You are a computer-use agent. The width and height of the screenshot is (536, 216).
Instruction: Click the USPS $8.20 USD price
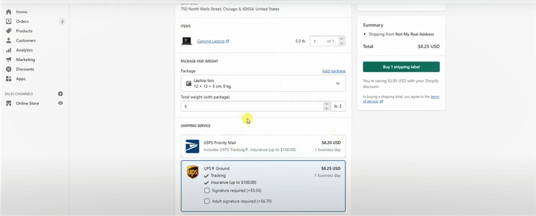tap(331, 143)
